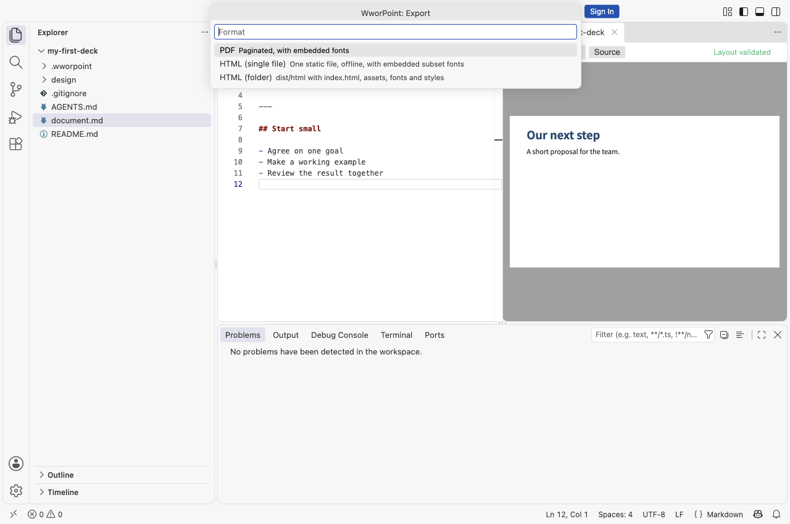Switch to the Terminal tab
790x524 pixels.
click(396, 335)
